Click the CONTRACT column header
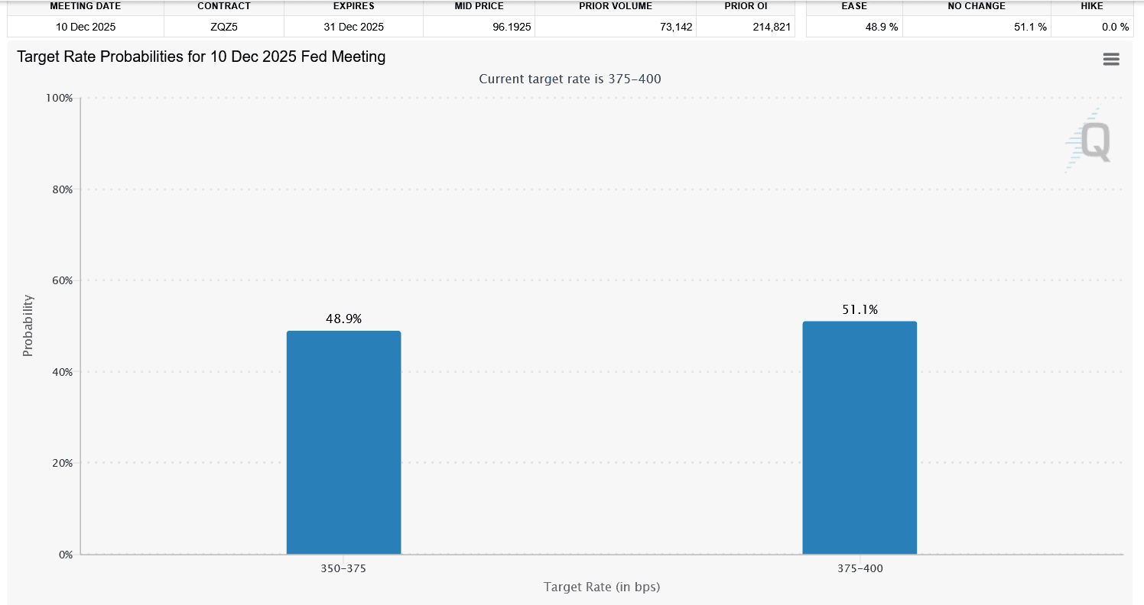This screenshot has height=605, width=1144. pyautogui.click(x=224, y=6)
